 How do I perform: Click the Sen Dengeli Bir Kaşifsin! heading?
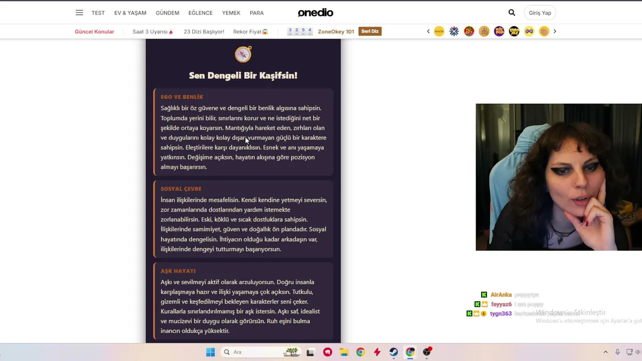243,75
